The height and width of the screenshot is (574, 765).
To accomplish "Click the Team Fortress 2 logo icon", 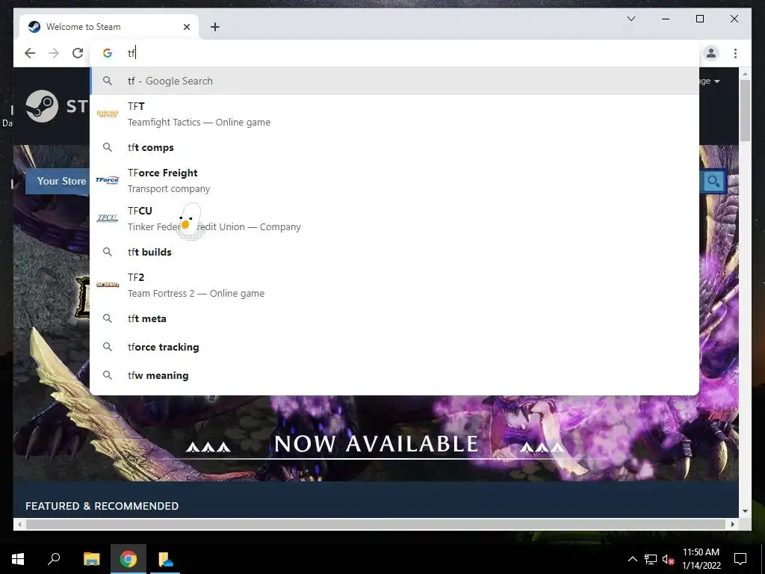I will (108, 285).
